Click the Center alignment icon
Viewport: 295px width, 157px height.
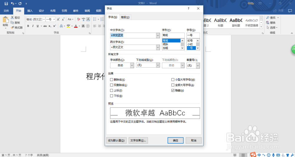(x=99, y=26)
